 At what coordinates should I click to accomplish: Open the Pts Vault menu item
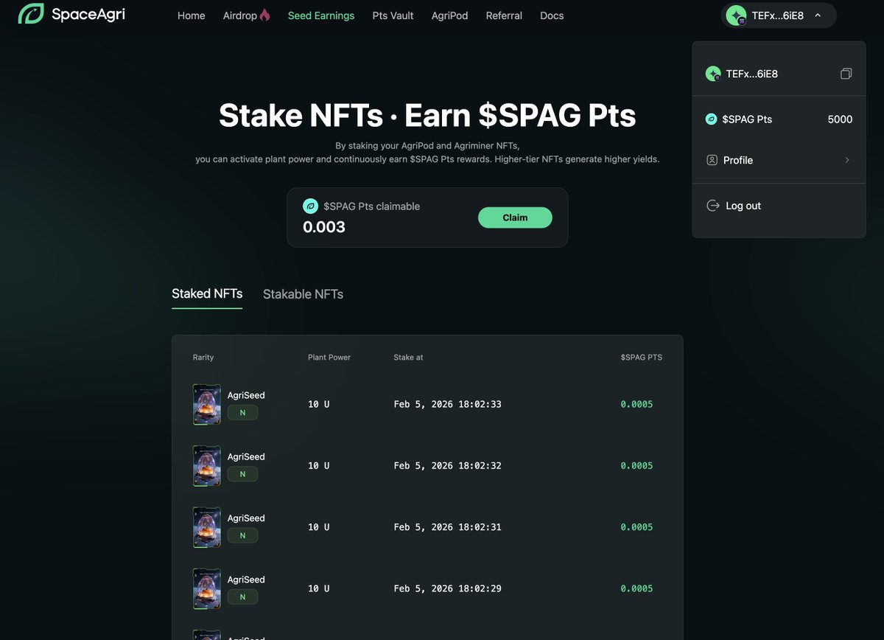[x=393, y=15]
